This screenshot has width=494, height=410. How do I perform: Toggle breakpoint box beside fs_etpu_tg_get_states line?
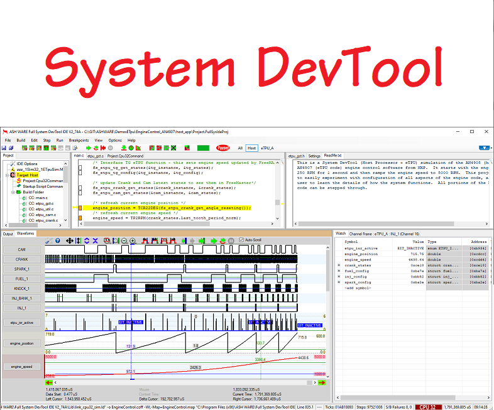[80, 168]
